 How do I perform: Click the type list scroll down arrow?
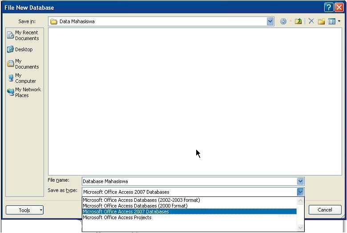[300, 228]
